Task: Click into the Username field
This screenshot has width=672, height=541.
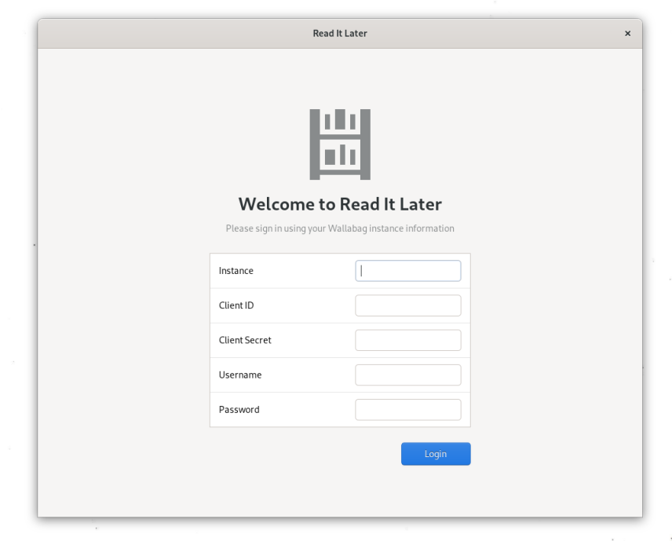Action: pyautogui.click(x=408, y=375)
